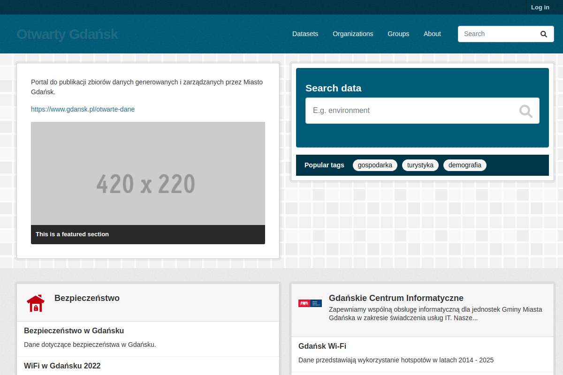Click 'This is a featured section' caption
This screenshot has height=375, width=563.
72,234
